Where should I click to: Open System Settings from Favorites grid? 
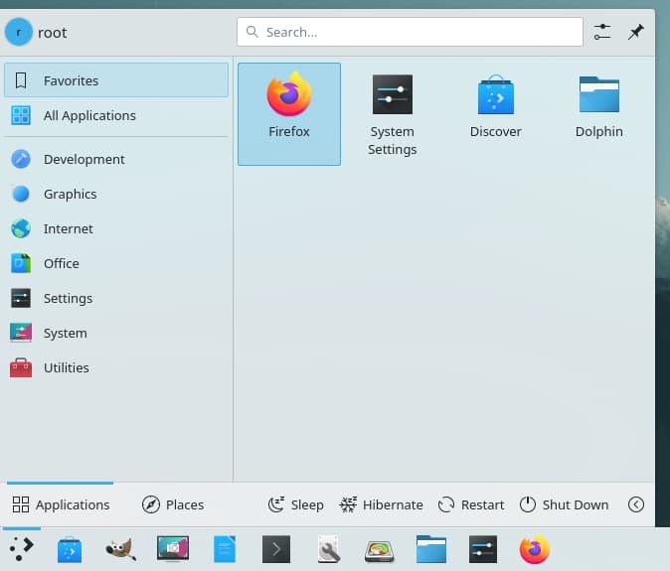392,114
